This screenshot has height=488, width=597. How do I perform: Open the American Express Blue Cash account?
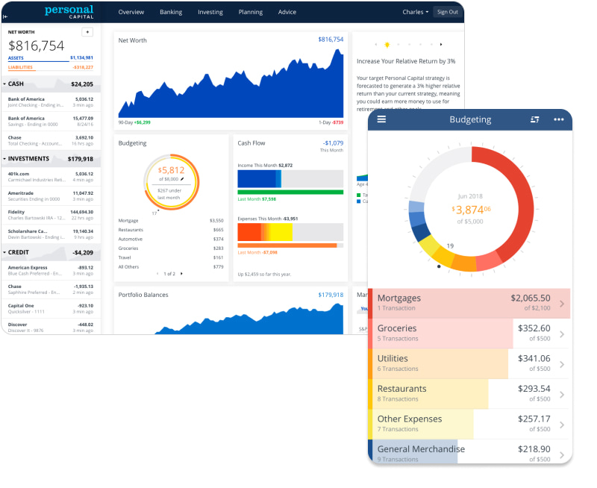tap(51, 271)
